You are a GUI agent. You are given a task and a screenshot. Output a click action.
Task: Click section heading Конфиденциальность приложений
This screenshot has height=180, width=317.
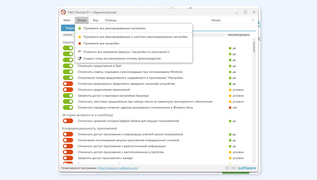(90, 128)
